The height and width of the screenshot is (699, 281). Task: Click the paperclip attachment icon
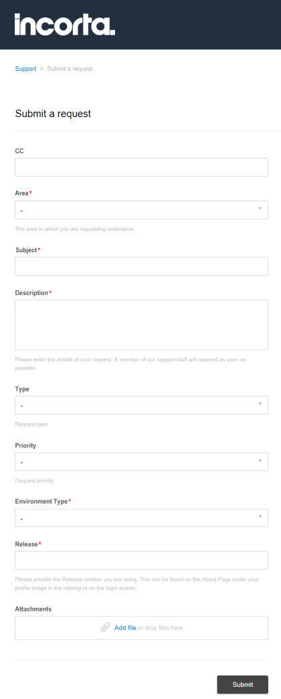point(105,627)
